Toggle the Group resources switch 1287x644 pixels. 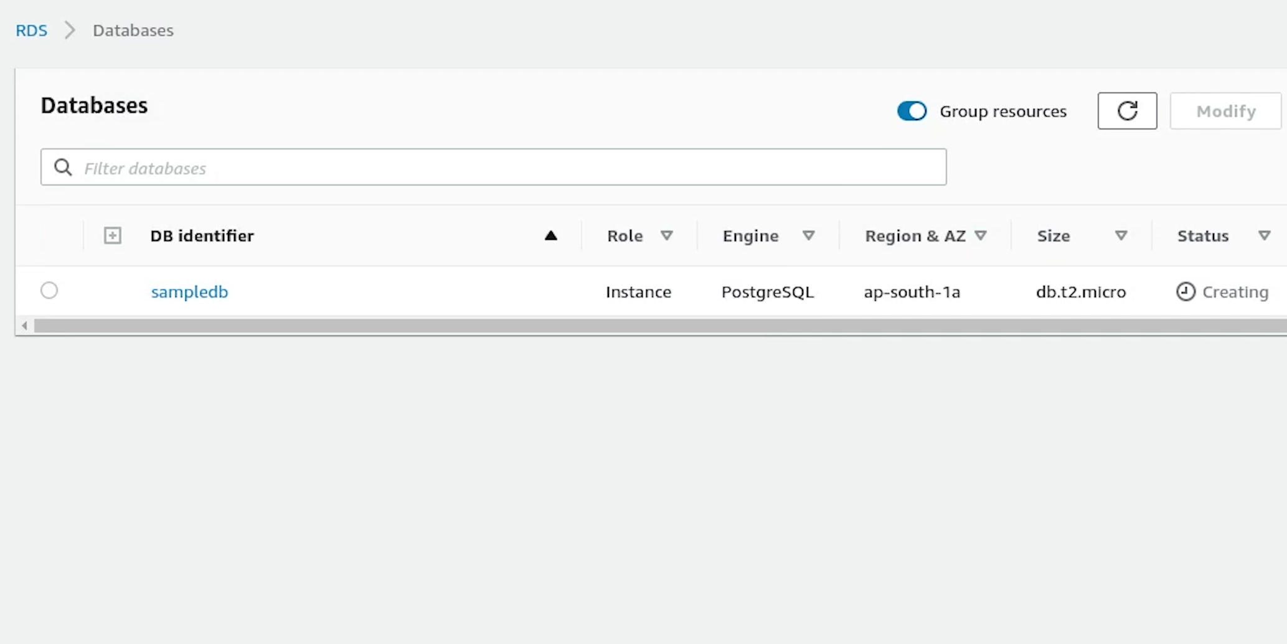[912, 111]
